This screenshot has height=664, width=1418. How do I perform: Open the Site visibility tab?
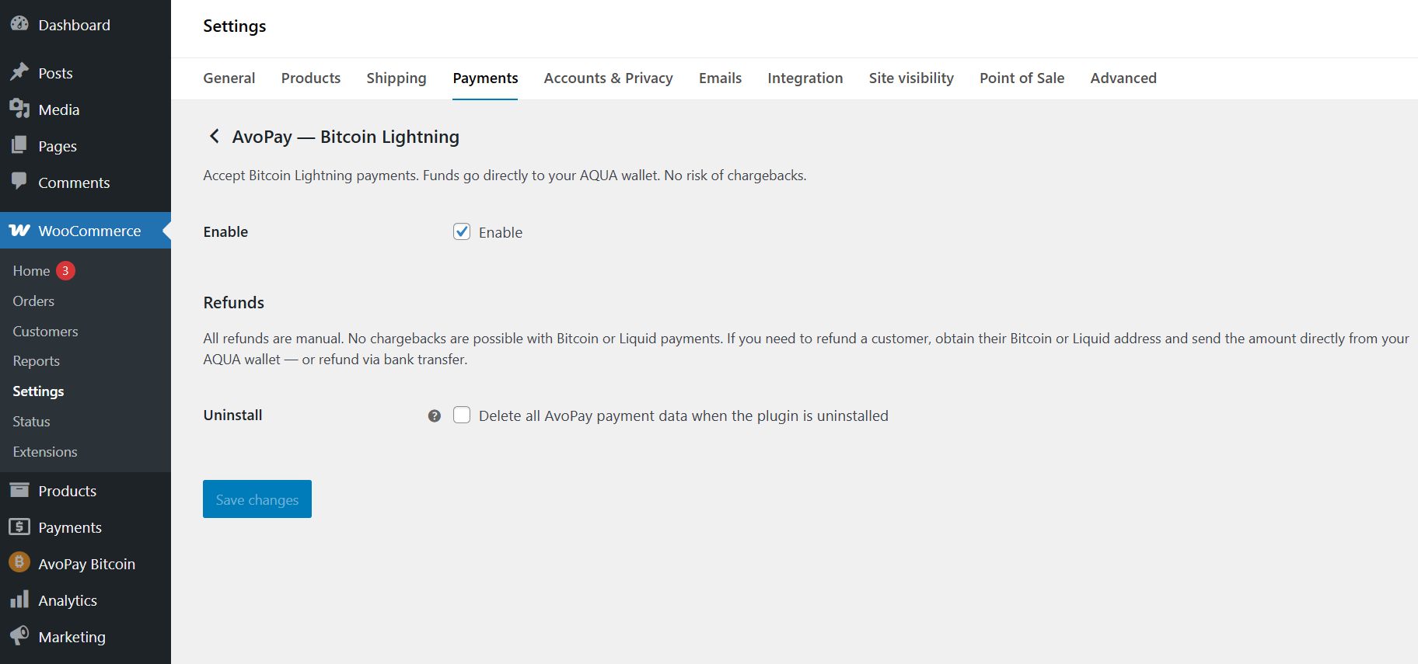pos(911,78)
